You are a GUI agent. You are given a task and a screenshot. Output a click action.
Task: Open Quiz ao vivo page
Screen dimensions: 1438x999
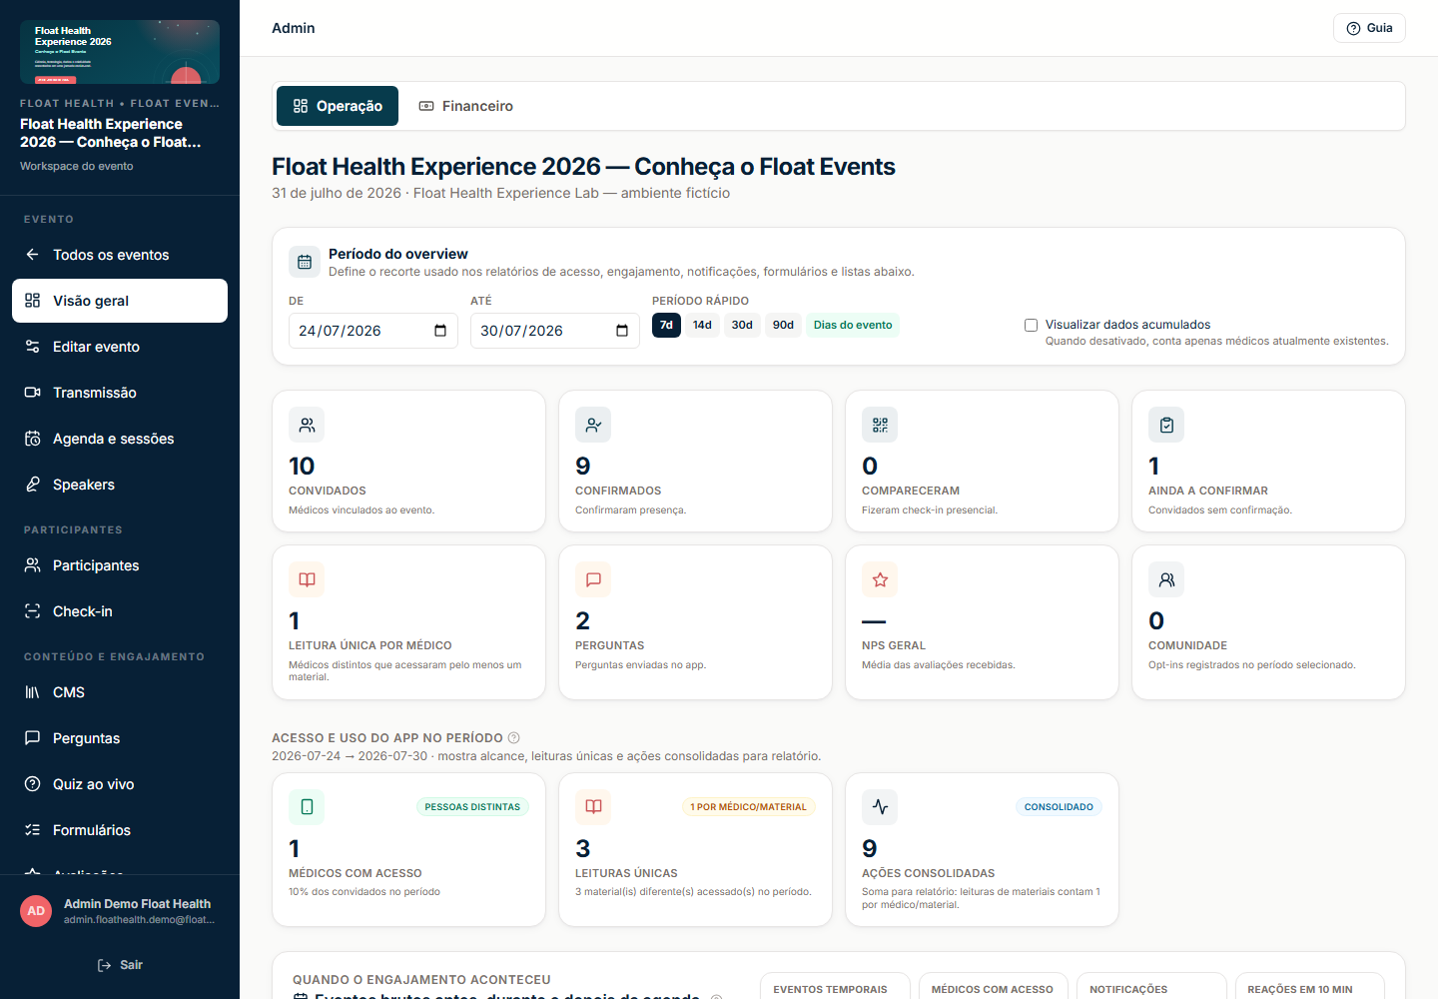[120, 784]
